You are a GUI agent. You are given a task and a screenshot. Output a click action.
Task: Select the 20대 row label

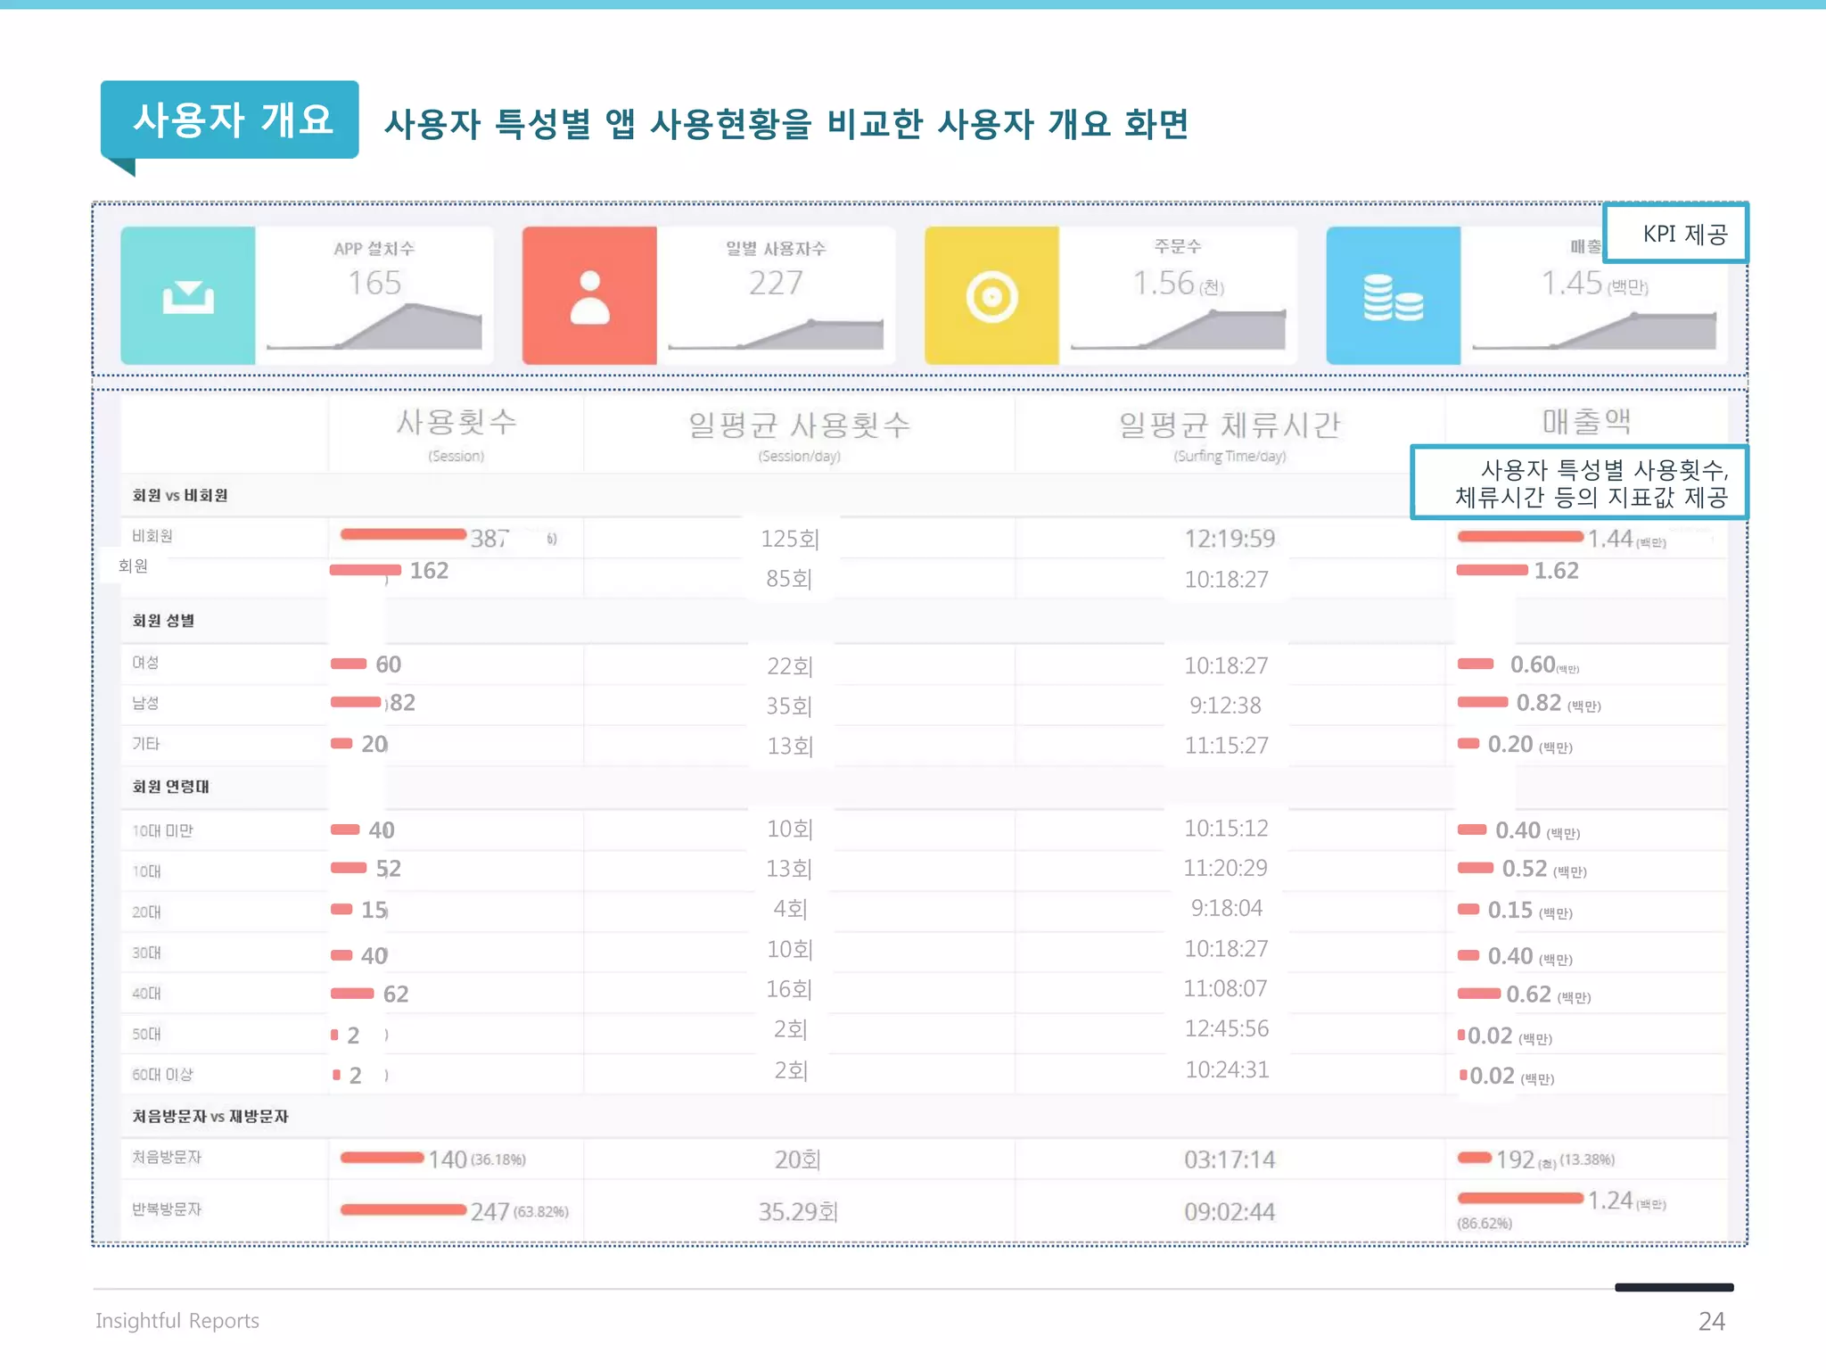[147, 912]
